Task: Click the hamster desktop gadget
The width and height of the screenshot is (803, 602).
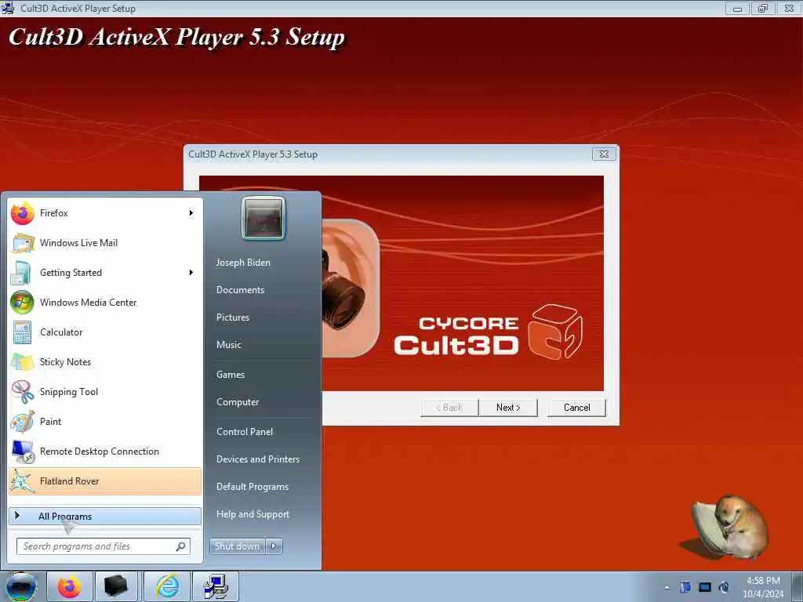Action: point(730,528)
